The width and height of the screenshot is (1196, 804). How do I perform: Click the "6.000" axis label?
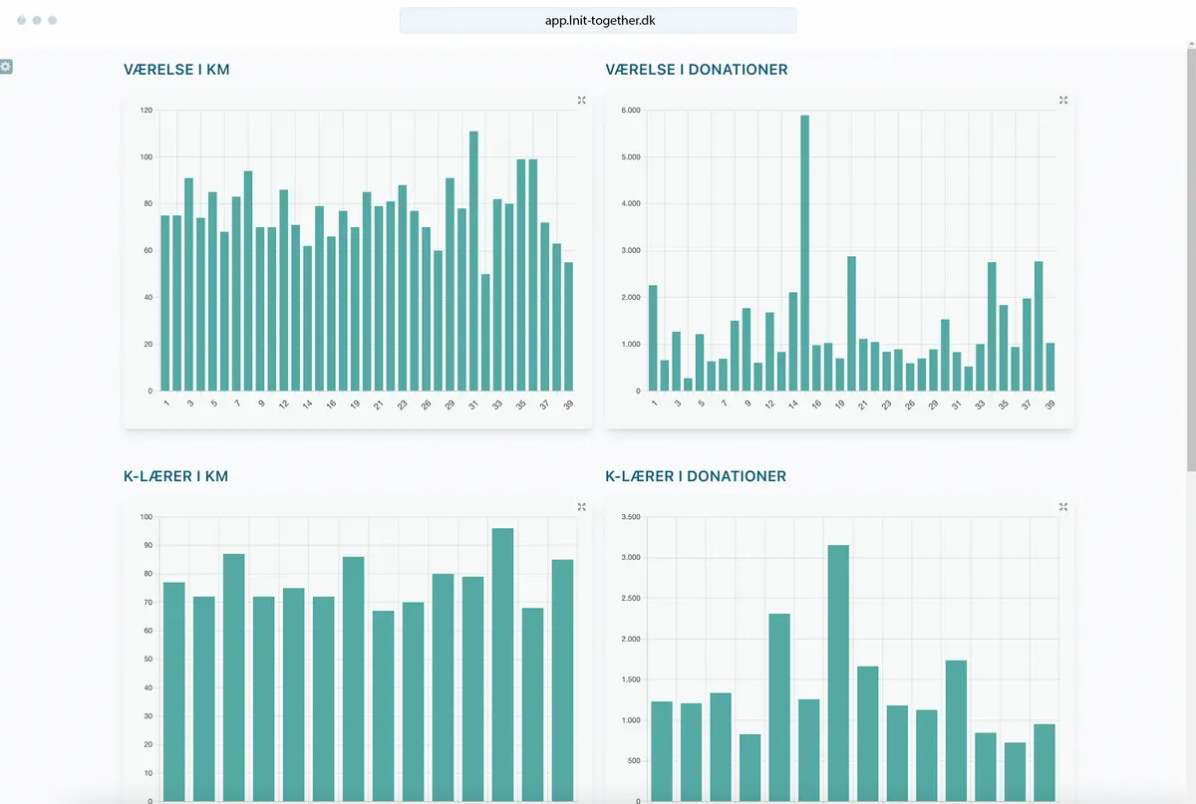[x=630, y=111]
